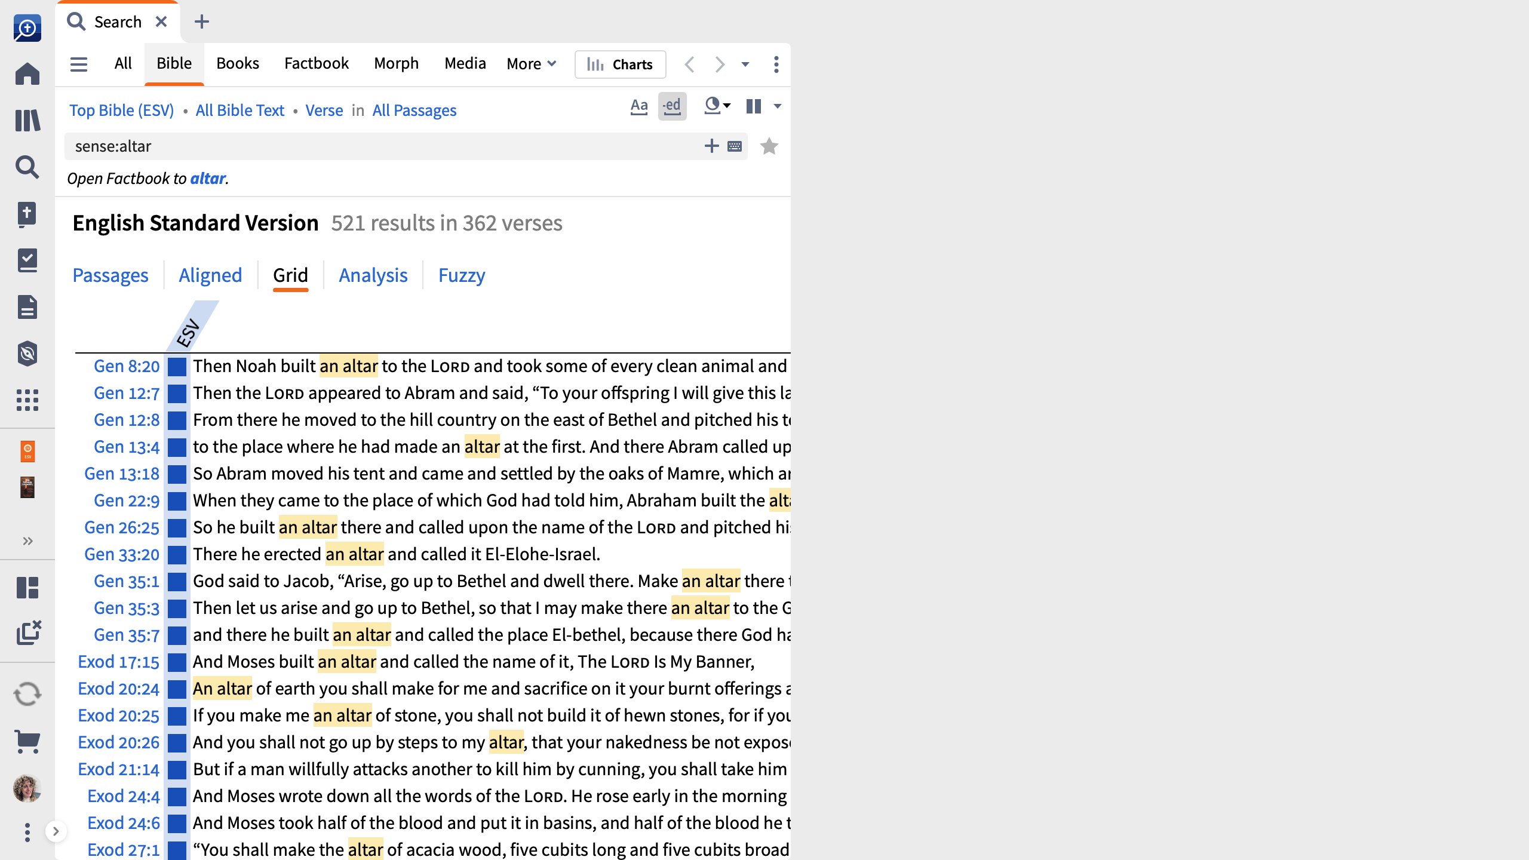Viewport: 1529px width, 860px height.
Task: Expand the sidebar with the arrow button
Action: tap(56, 831)
